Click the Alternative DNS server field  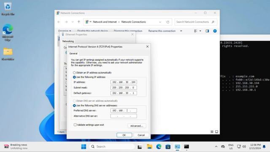(124, 116)
